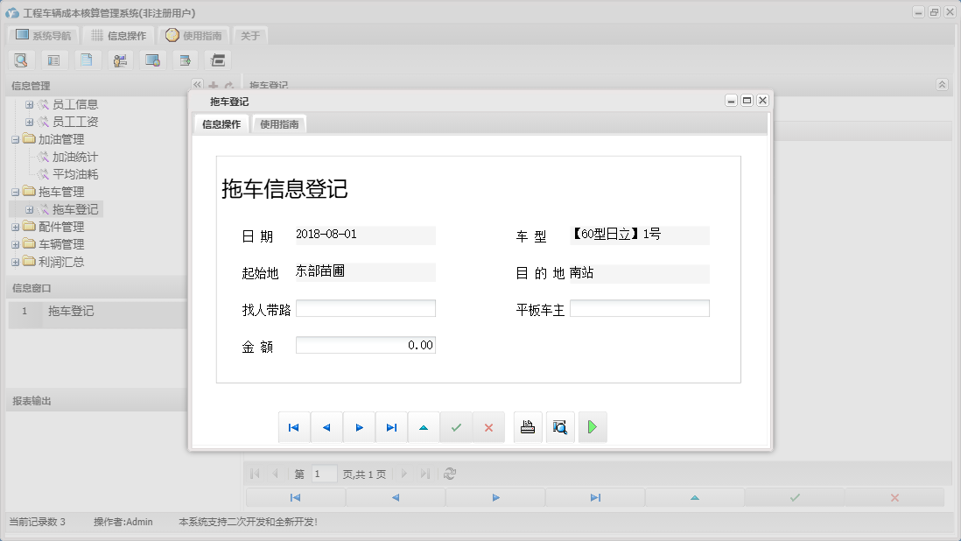Screen dimensions: 961x541
Task: Select the search/preview icon in the toolbar
Action: click(x=21, y=60)
